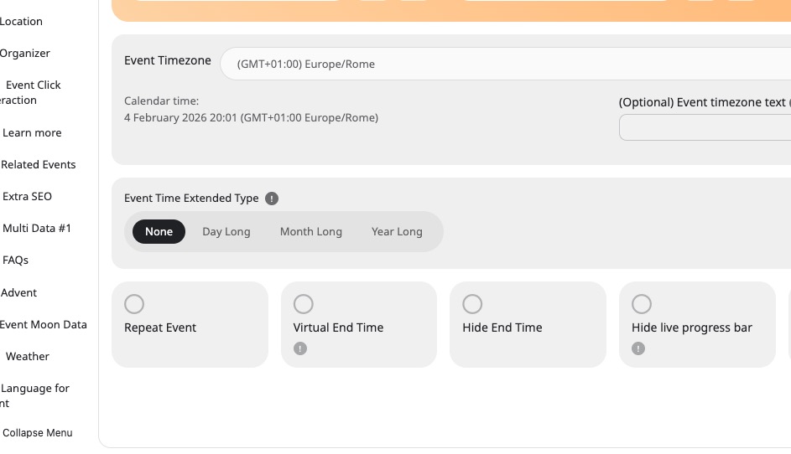Click info icon under Hide live progress bar
This screenshot has height=454, width=791.
(638, 348)
